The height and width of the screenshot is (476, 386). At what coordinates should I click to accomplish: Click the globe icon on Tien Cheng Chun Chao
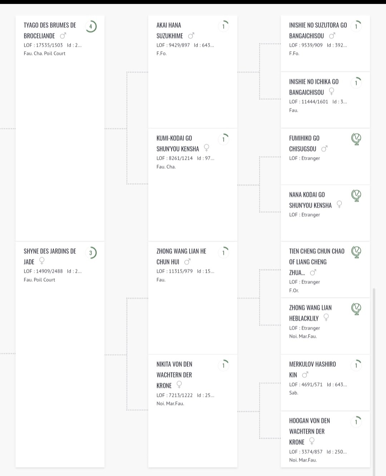pyautogui.click(x=356, y=252)
